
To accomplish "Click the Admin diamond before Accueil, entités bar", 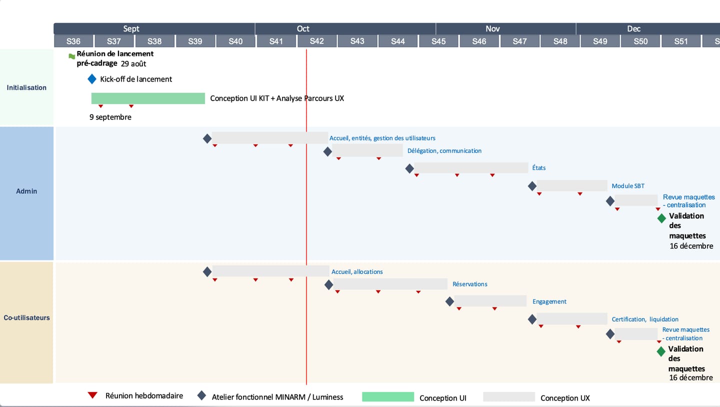I will 207,138.
